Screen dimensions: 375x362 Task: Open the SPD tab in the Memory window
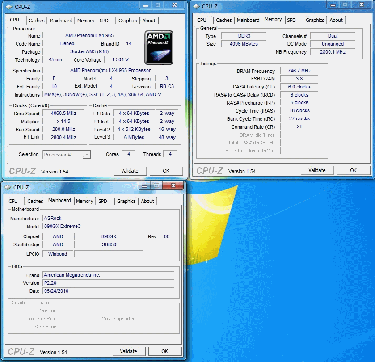(x=291, y=20)
